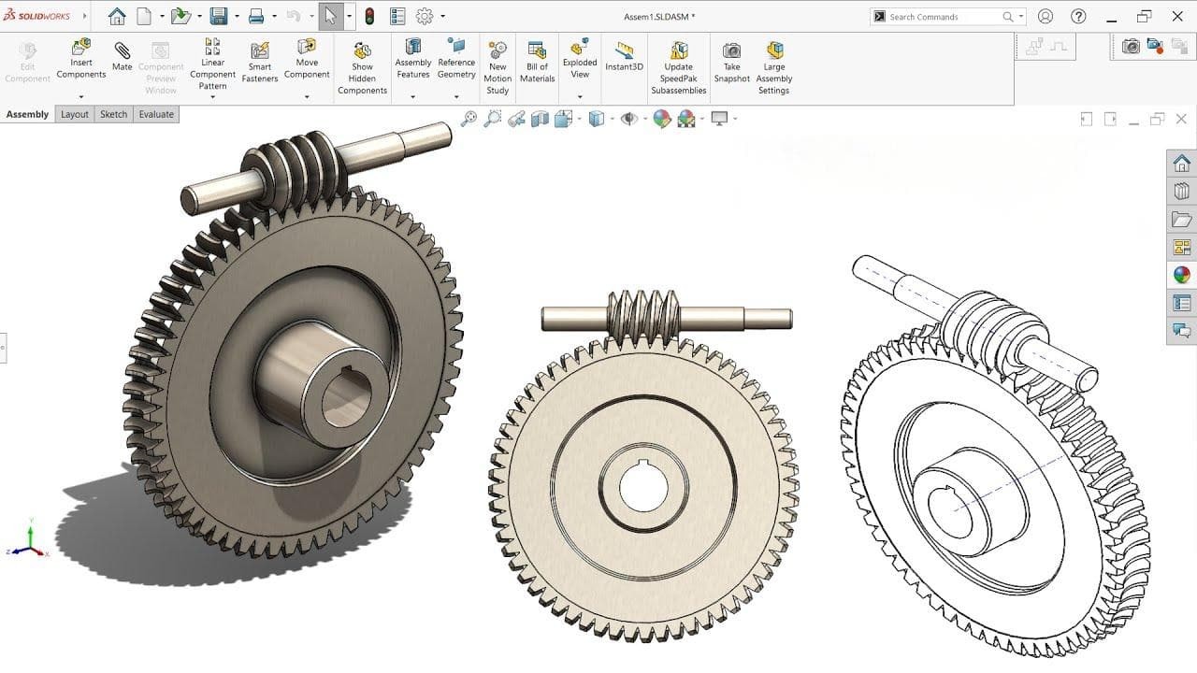Click Take Snapshot tool
The image size is (1197, 673).
(x=732, y=62)
